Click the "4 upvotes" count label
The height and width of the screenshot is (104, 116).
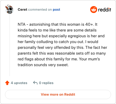pyautogui.click(x=19, y=83)
